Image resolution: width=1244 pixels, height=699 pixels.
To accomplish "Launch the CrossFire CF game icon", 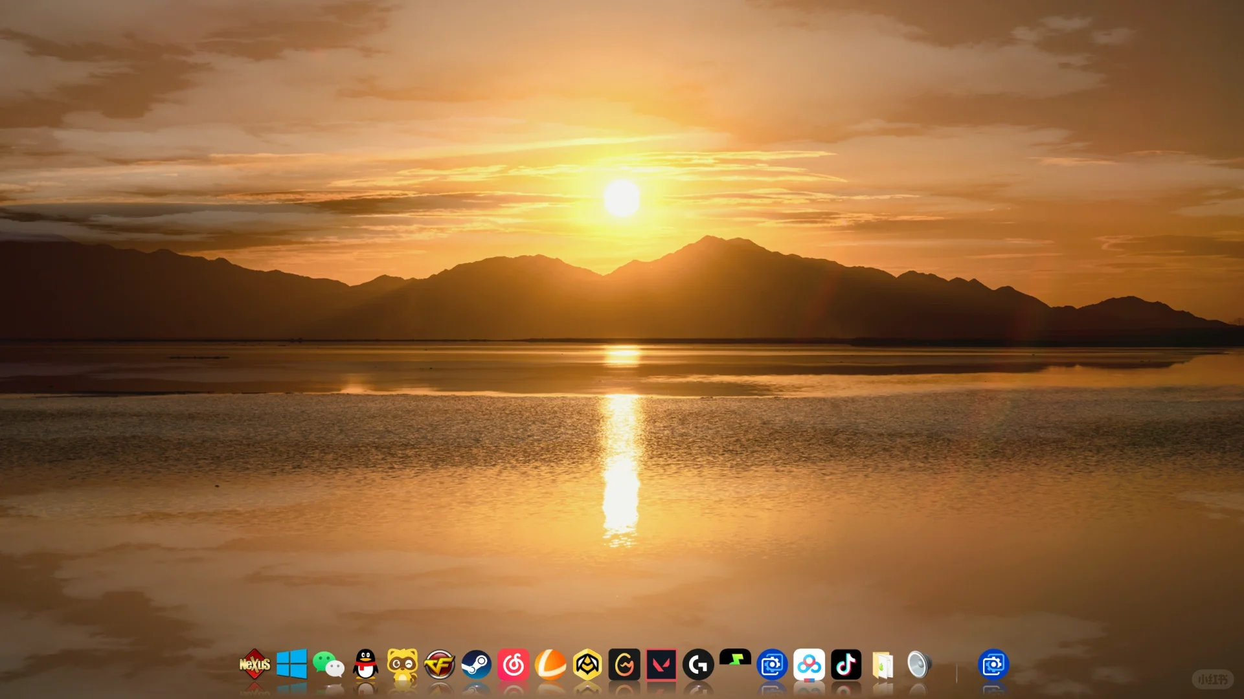I will coord(439,664).
